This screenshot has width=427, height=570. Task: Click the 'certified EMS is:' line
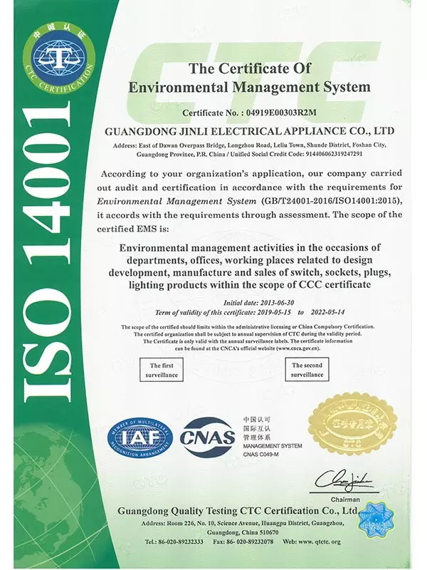[133, 229]
